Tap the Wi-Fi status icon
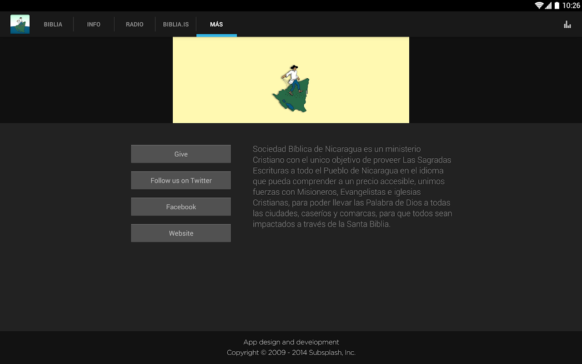Image resolution: width=582 pixels, height=364 pixels. (x=539, y=5)
